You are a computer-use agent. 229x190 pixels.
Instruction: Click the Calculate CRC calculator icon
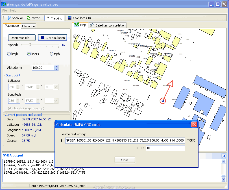coord(69,18)
